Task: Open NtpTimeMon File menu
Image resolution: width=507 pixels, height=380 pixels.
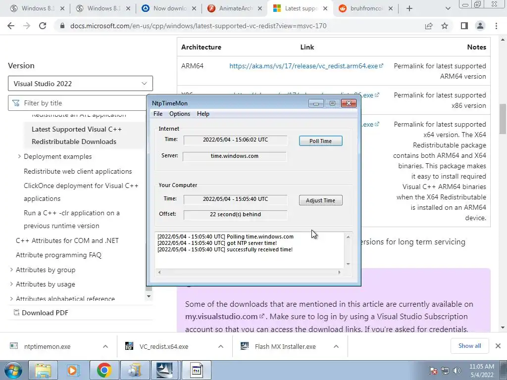Action: [158, 114]
